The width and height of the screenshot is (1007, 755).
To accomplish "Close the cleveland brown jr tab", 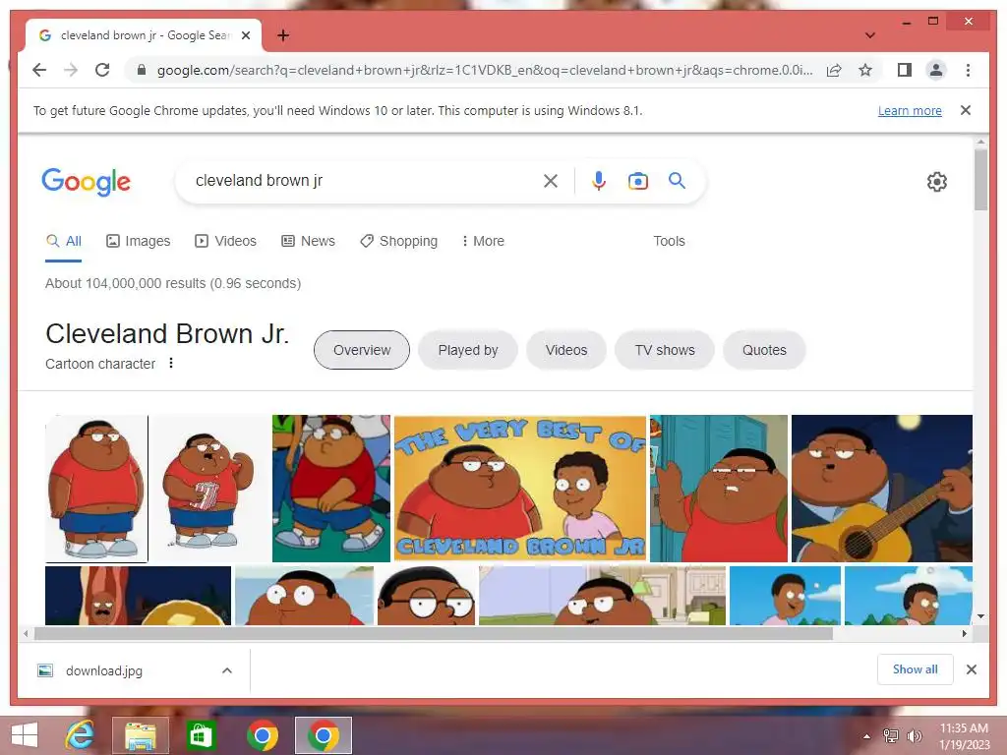I will tap(245, 35).
